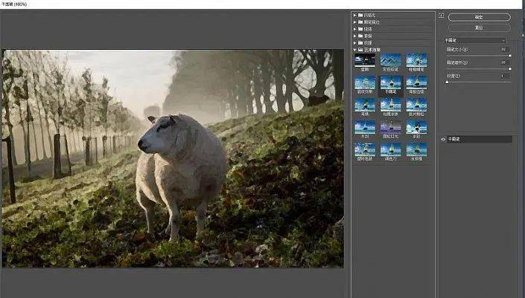The width and height of the screenshot is (525, 298).
Task: Click the reset button below 确定
Action: [x=479, y=27]
